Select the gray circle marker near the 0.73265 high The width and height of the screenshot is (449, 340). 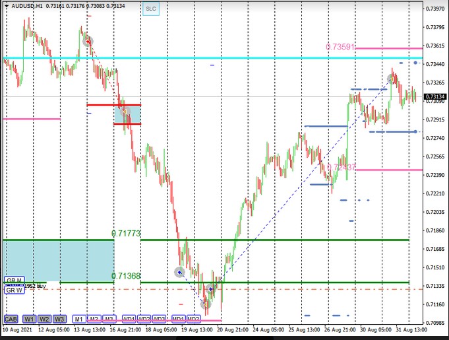pyautogui.click(x=392, y=79)
